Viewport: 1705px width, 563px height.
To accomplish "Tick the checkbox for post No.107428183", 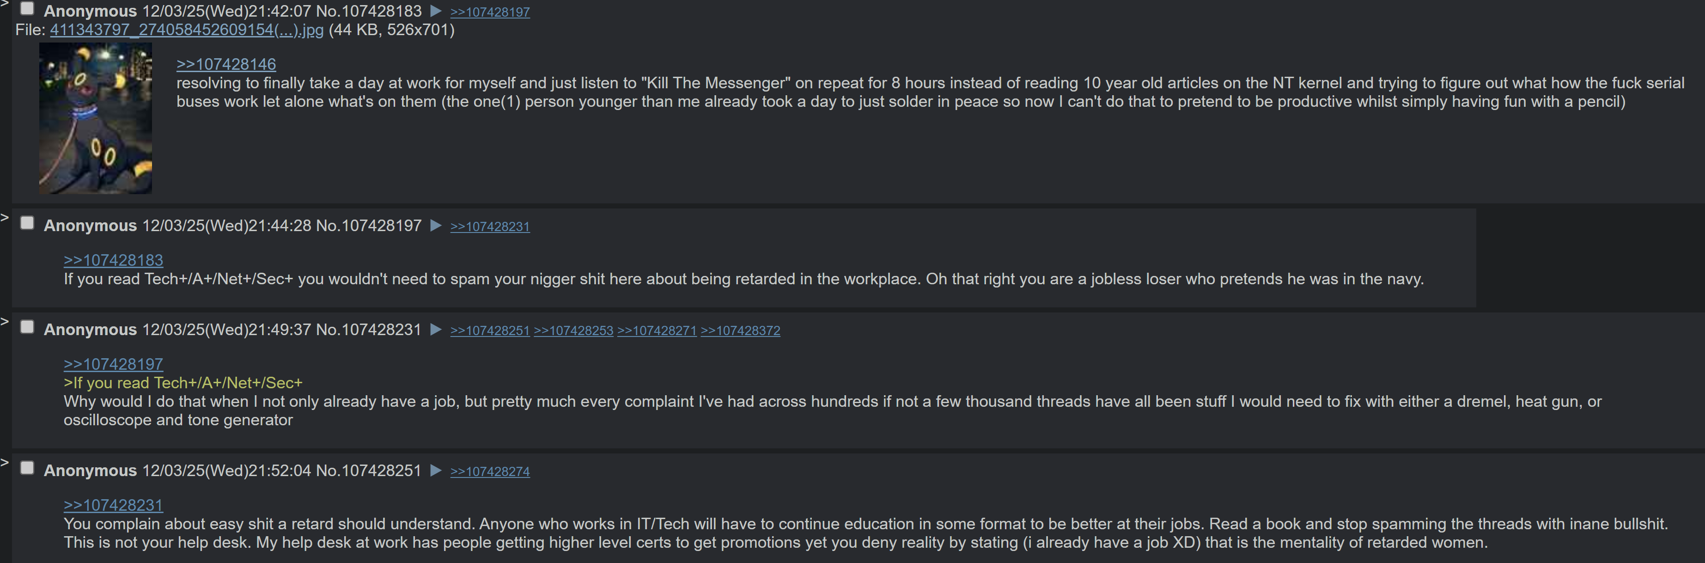I will 27,9.
